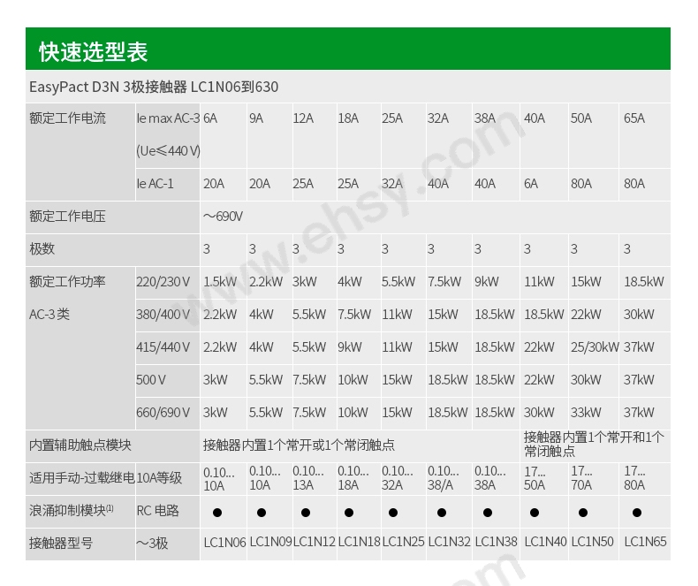Select the 额定工作电流 row label
698x586 pixels.
point(67,118)
